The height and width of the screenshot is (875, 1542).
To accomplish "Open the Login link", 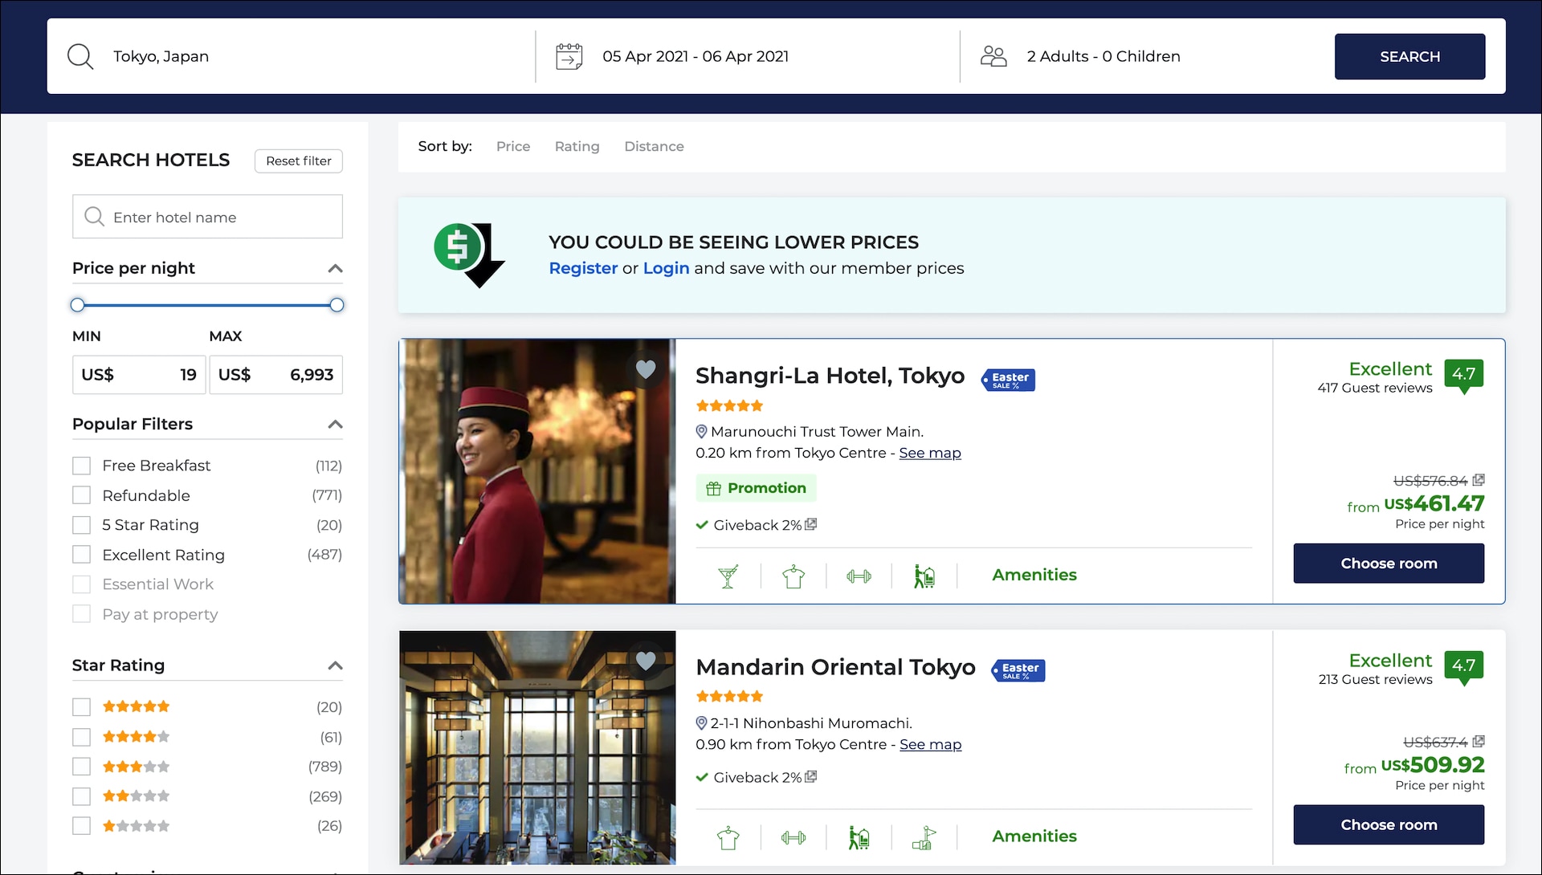I will coord(666,268).
